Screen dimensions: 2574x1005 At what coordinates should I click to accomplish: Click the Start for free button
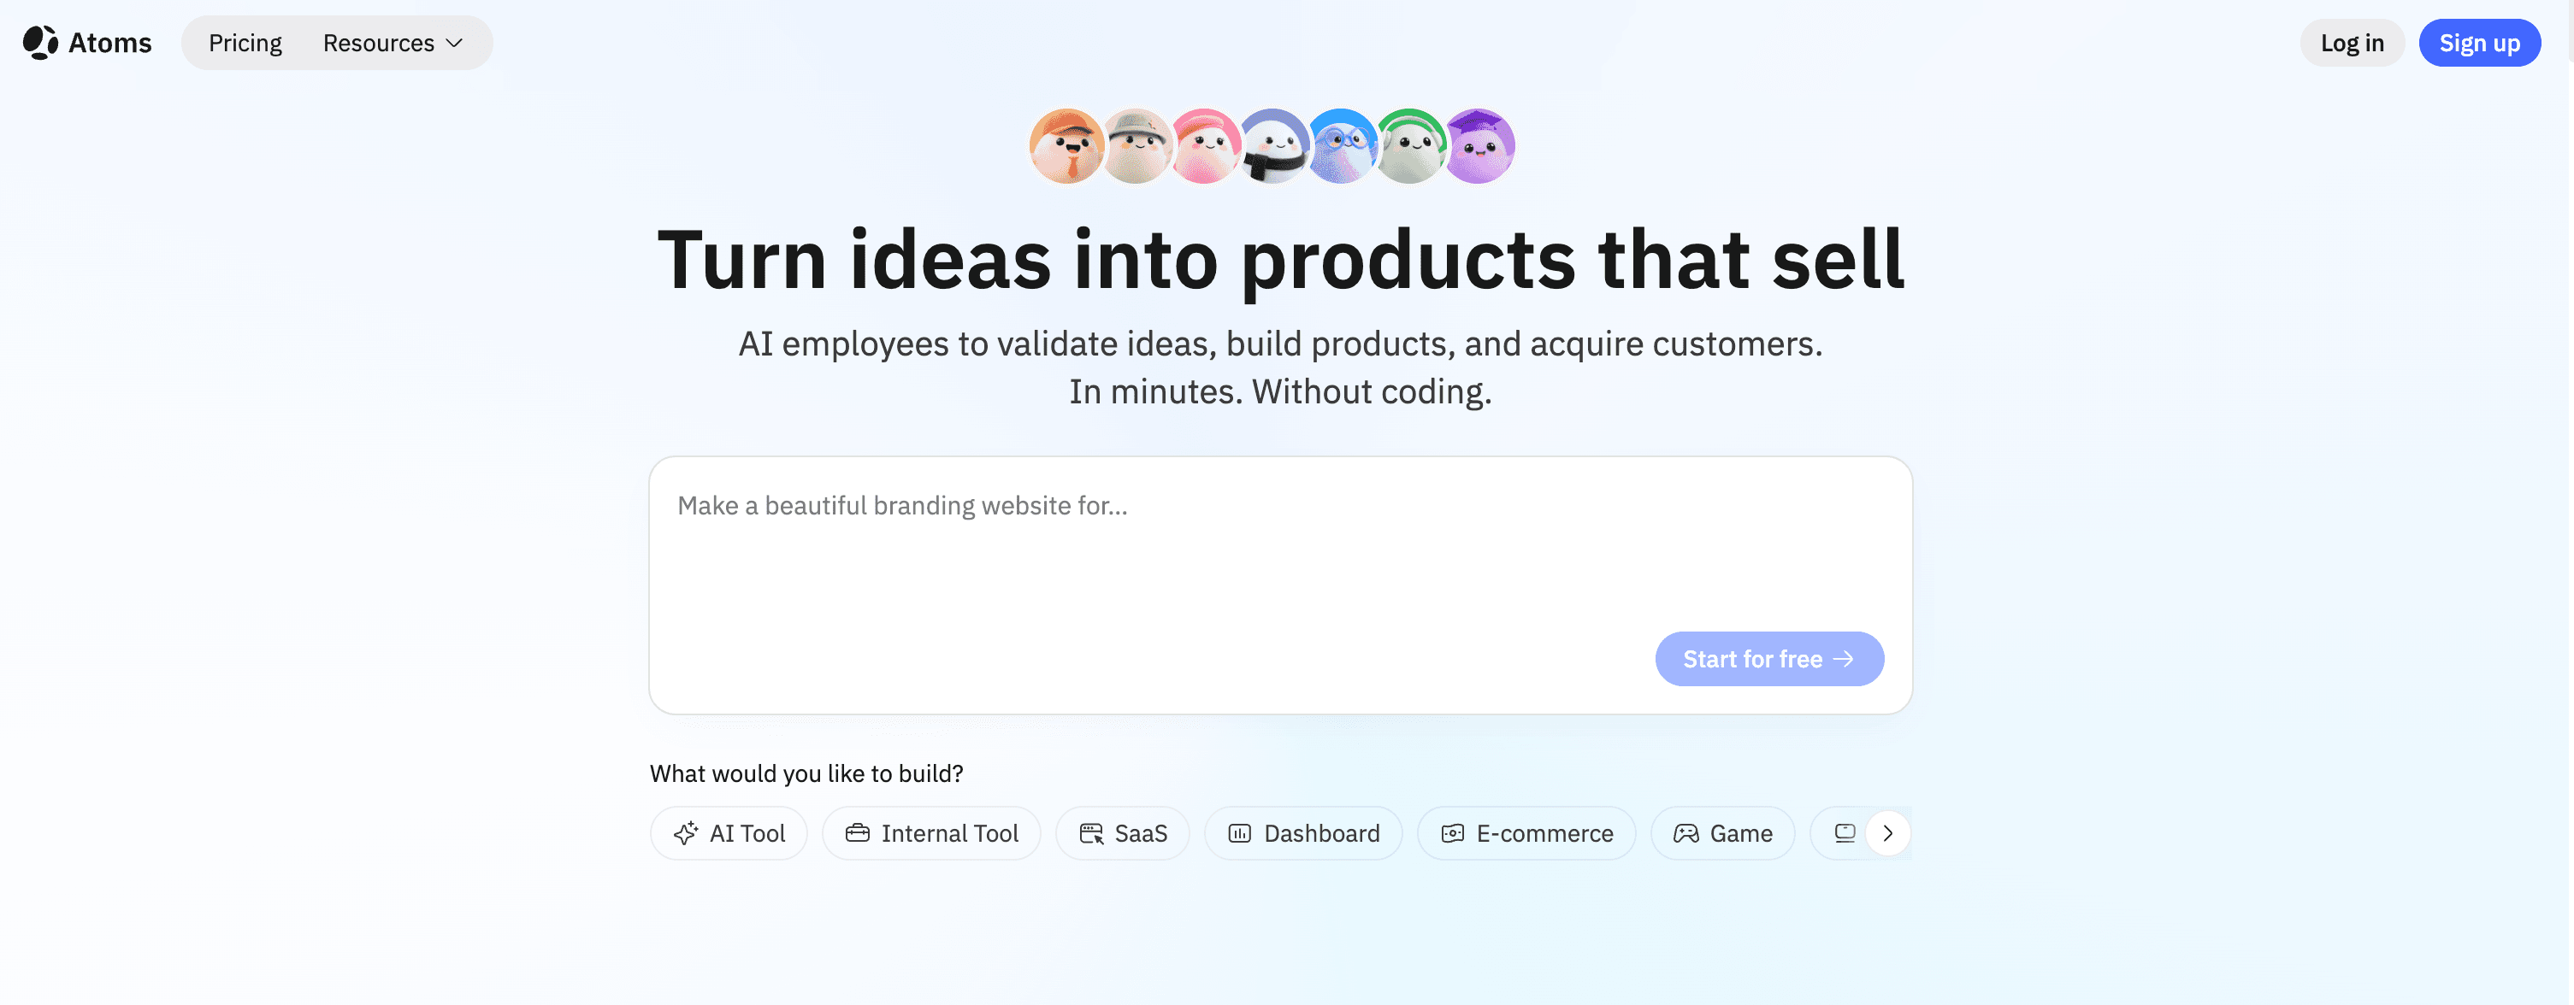pos(1768,660)
